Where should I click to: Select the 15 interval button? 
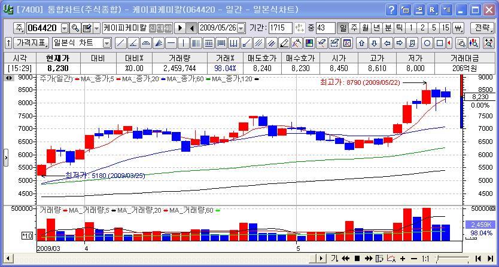(x=446, y=28)
